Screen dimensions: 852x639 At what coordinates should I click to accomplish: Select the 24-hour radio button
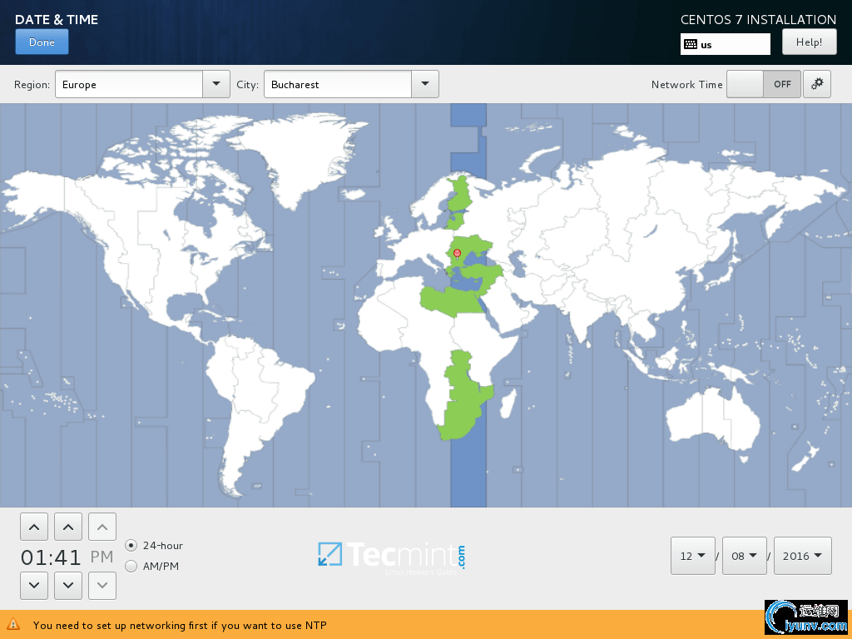(x=131, y=545)
